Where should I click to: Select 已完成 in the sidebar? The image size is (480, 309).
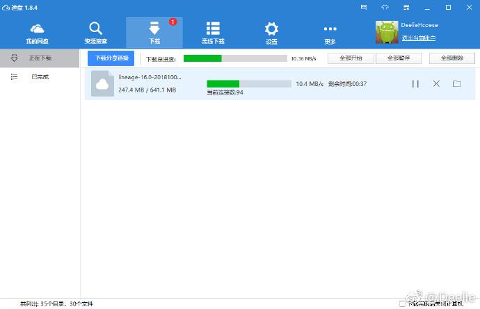(x=40, y=76)
